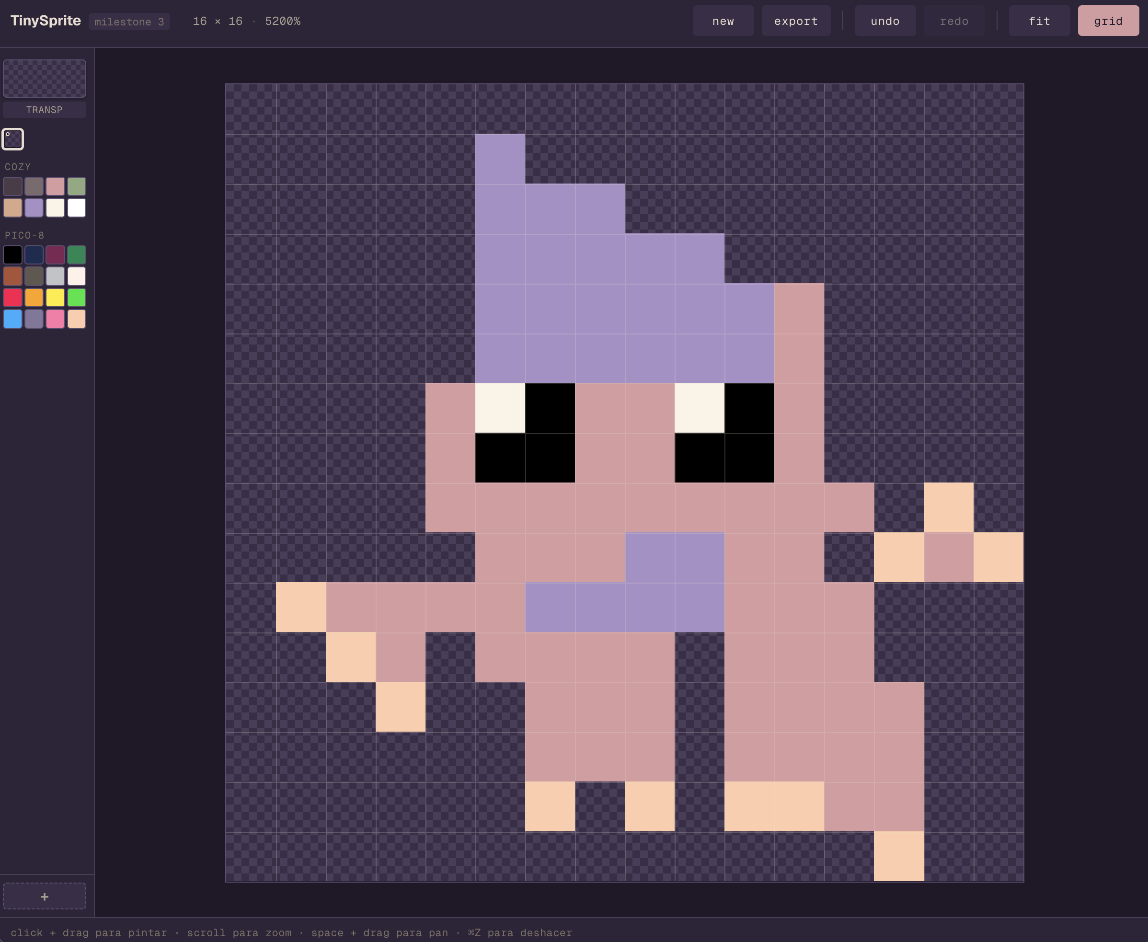Click the milestone 3 badge
Image resolution: width=1148 pixels, height=942 pixels.
coord(129,22)
